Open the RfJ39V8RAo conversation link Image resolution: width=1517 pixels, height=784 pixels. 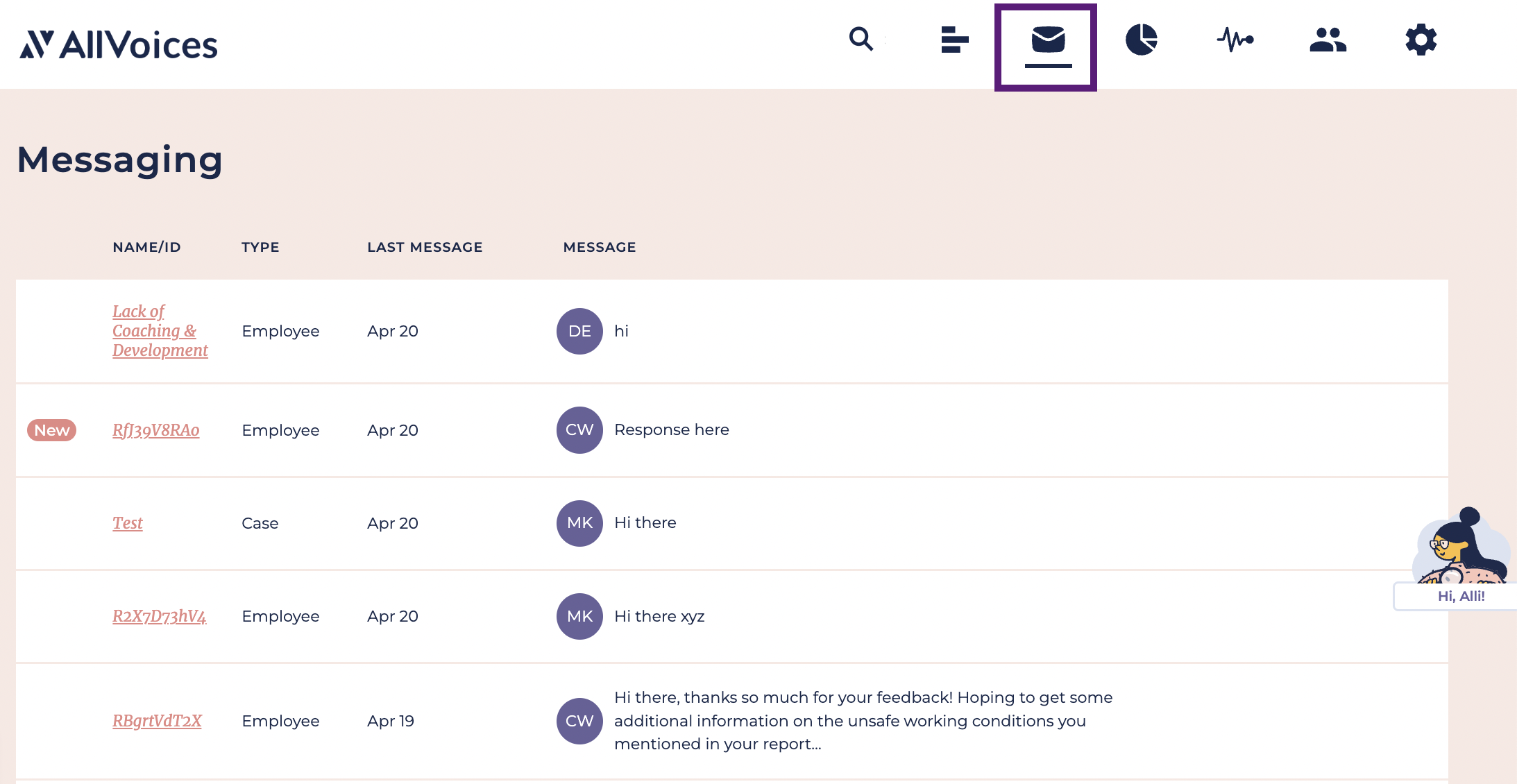pos(156,430)
